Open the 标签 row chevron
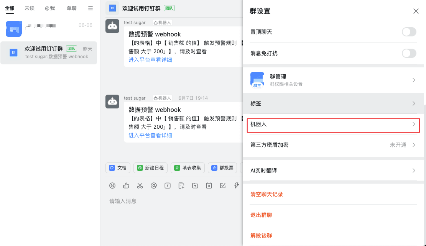Image resolution: width=426 pixels, height=246 pixels. click(414, 103)
